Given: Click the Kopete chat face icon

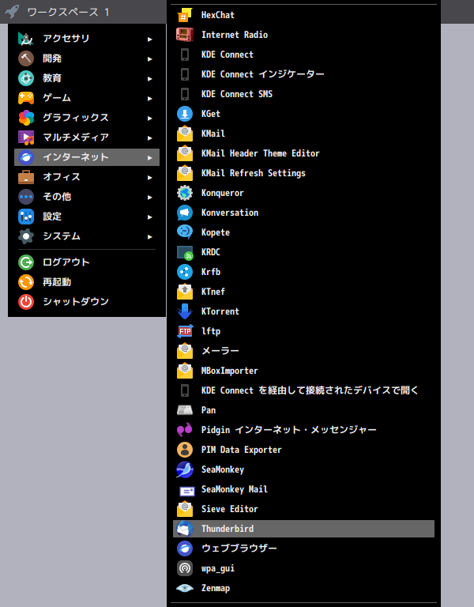Looking at the screenshot, I should tap(185, 232).
